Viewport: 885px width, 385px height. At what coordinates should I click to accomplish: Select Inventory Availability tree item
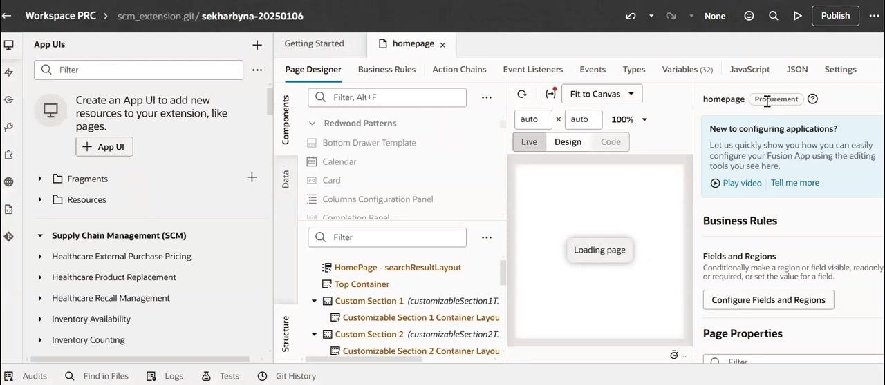click(91, 319)
